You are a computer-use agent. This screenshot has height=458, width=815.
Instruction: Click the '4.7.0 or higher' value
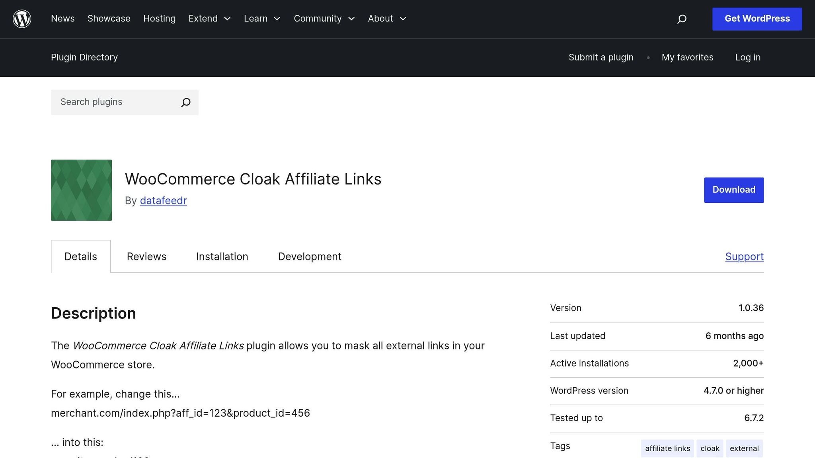coord(733,391)
